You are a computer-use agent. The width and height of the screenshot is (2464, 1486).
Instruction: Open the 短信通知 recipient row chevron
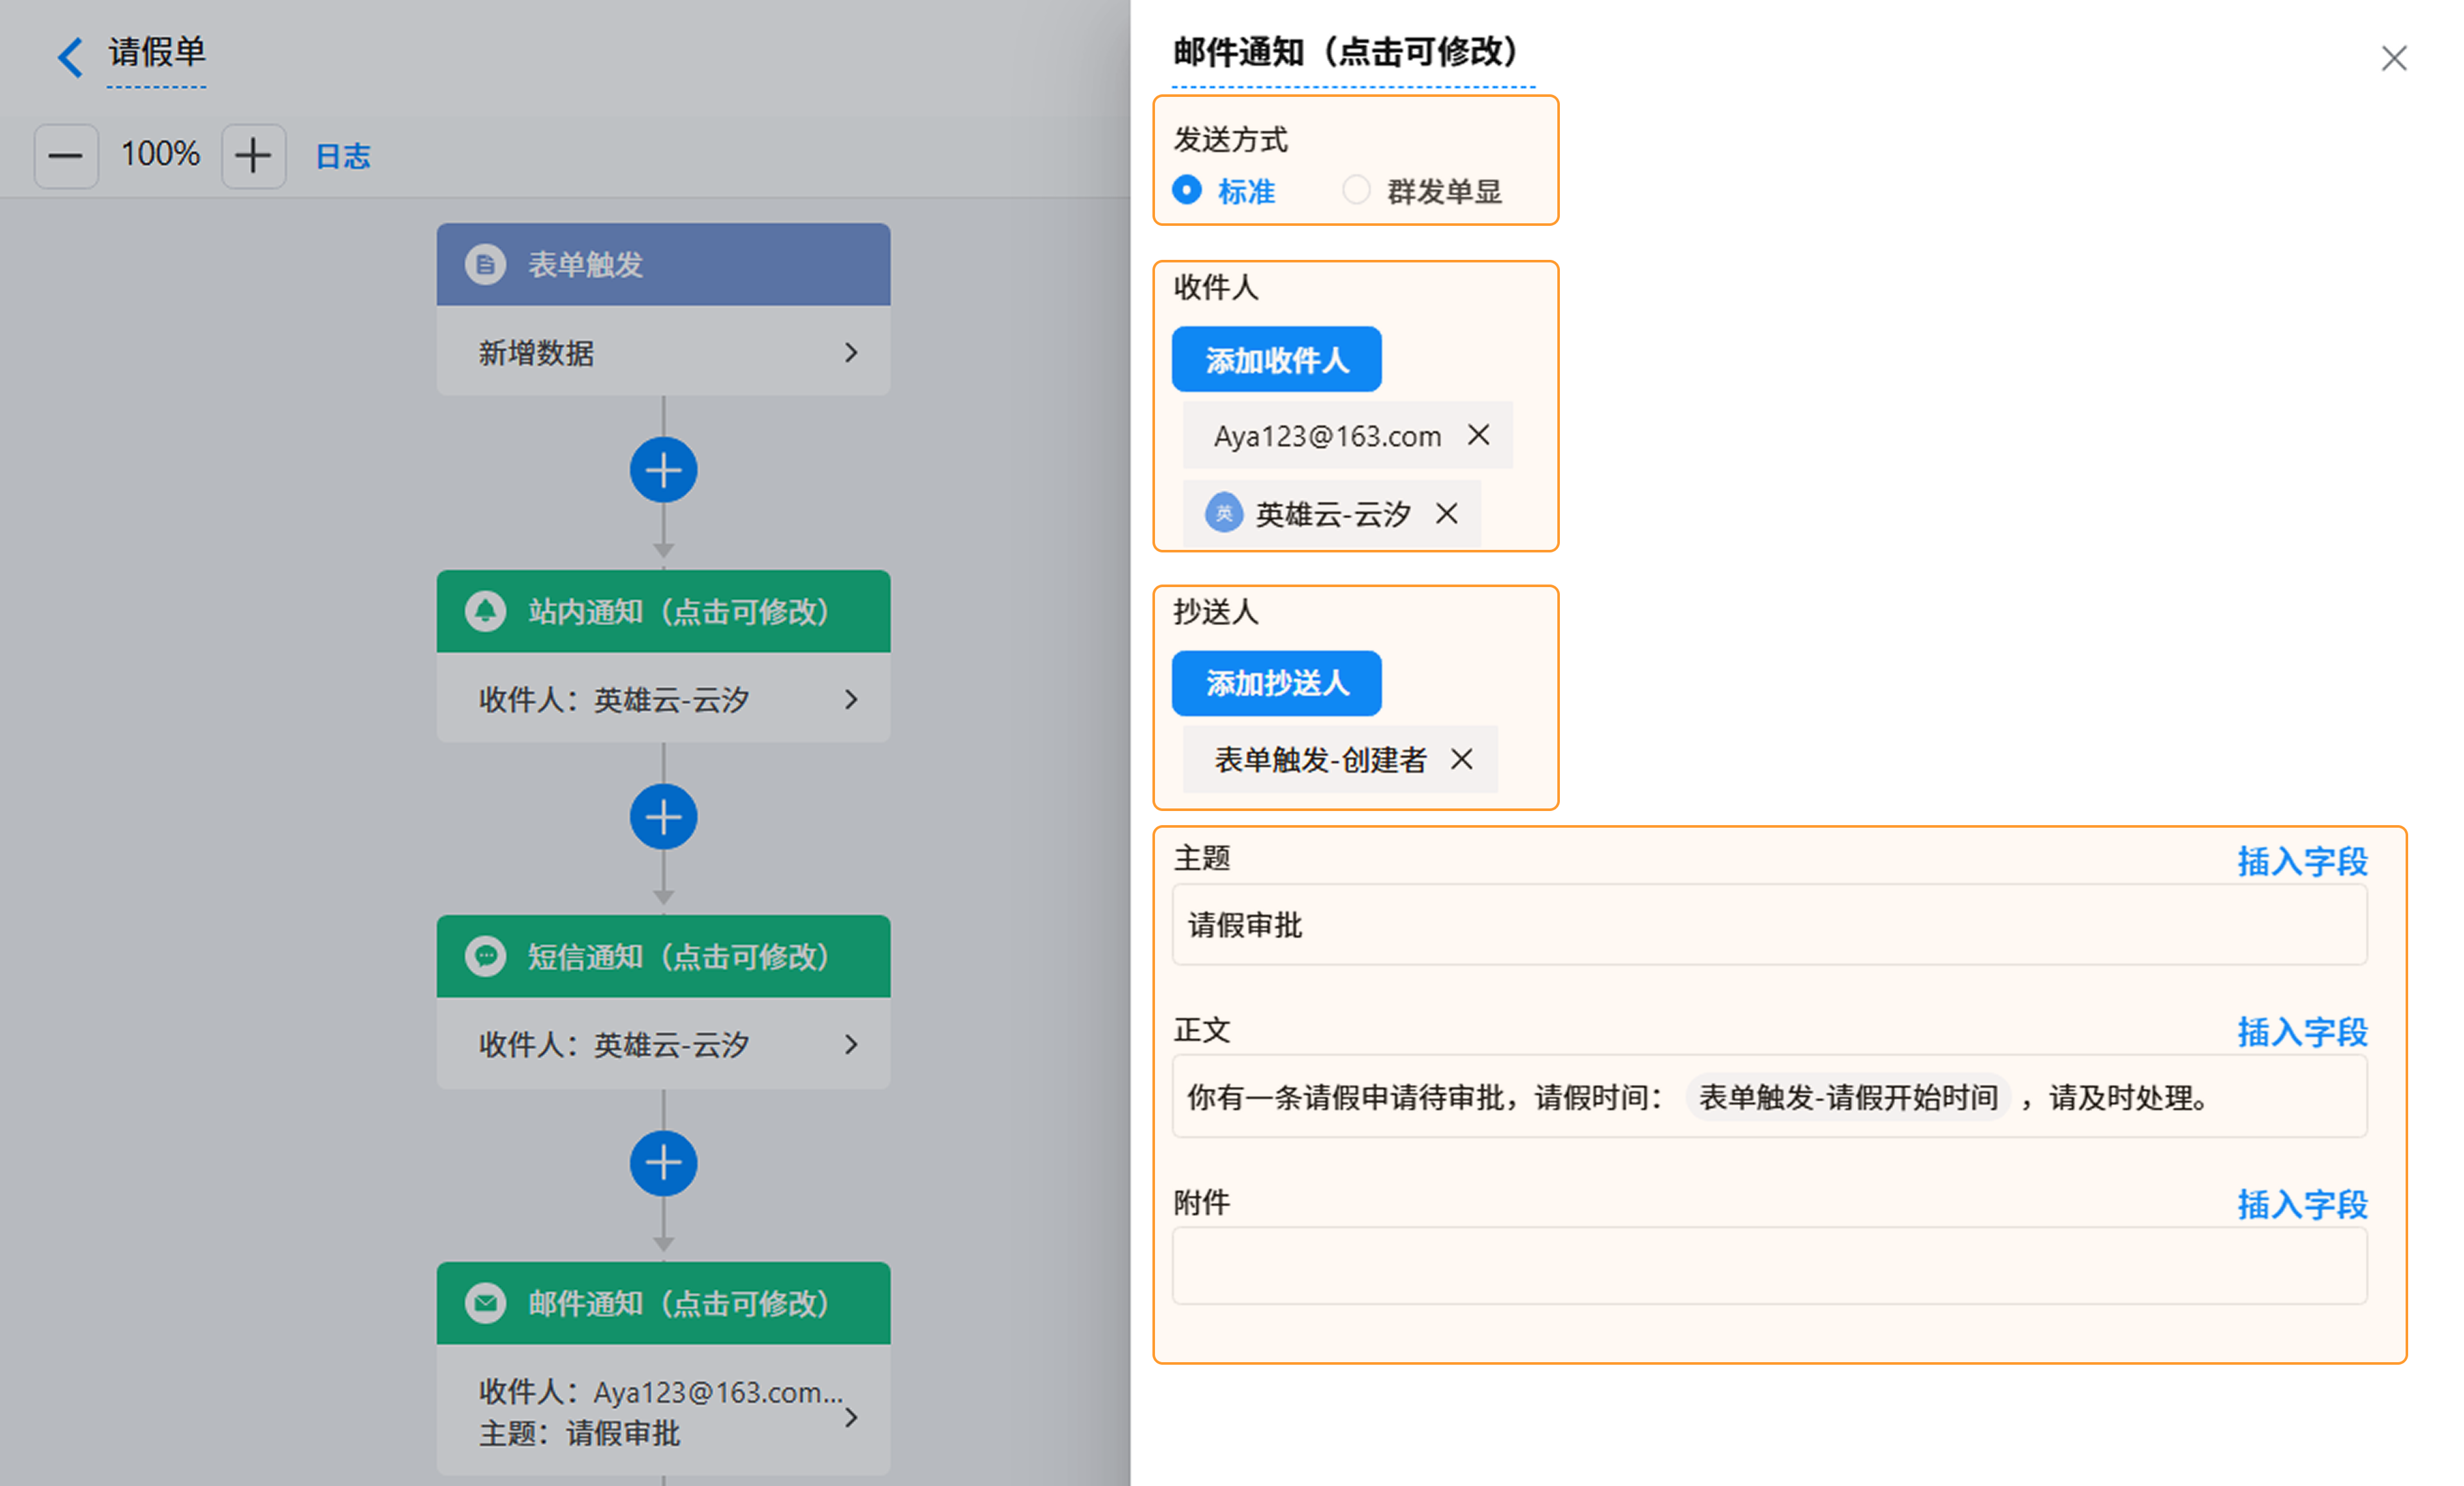pyautogui.click(x=850, y=1045)
